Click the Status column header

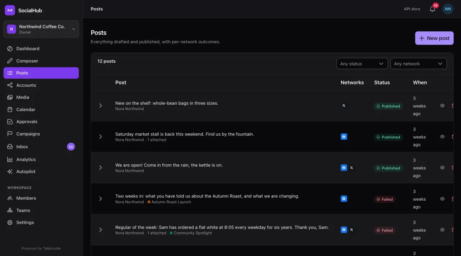point(382,82)
